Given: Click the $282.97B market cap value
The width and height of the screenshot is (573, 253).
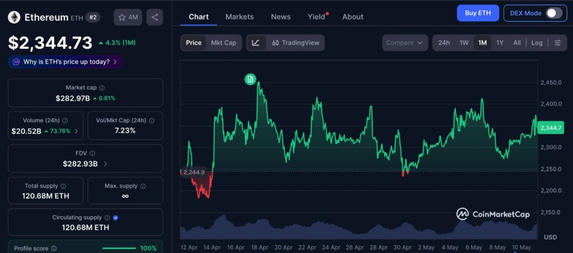Looking at the screenshot, I should [x=73, y=98].
